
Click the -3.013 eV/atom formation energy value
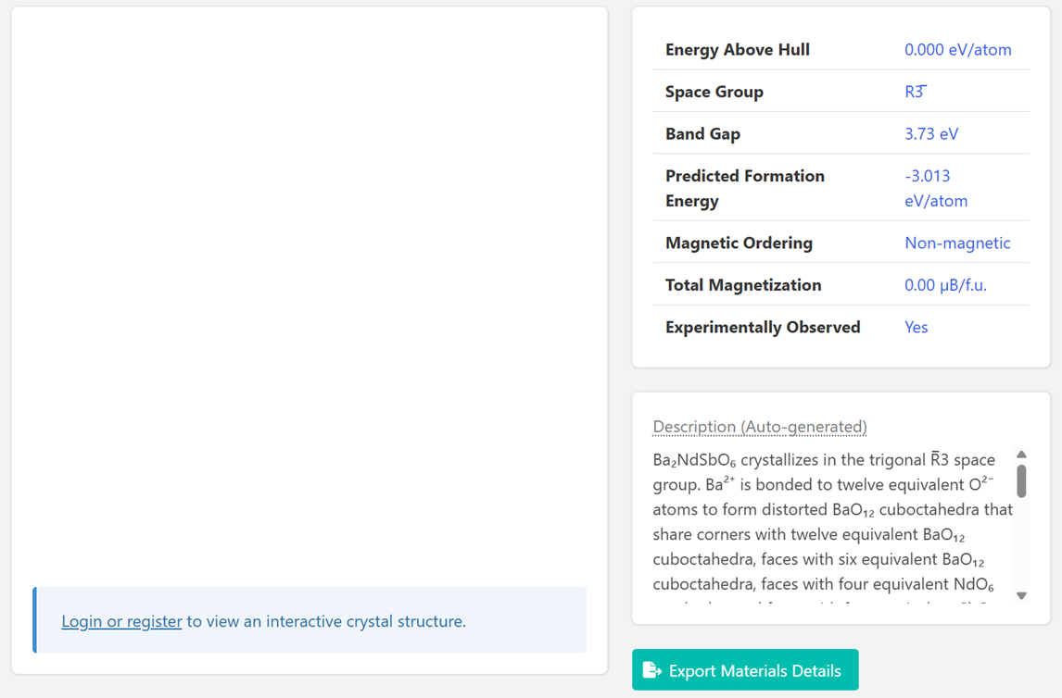point(935,188)
